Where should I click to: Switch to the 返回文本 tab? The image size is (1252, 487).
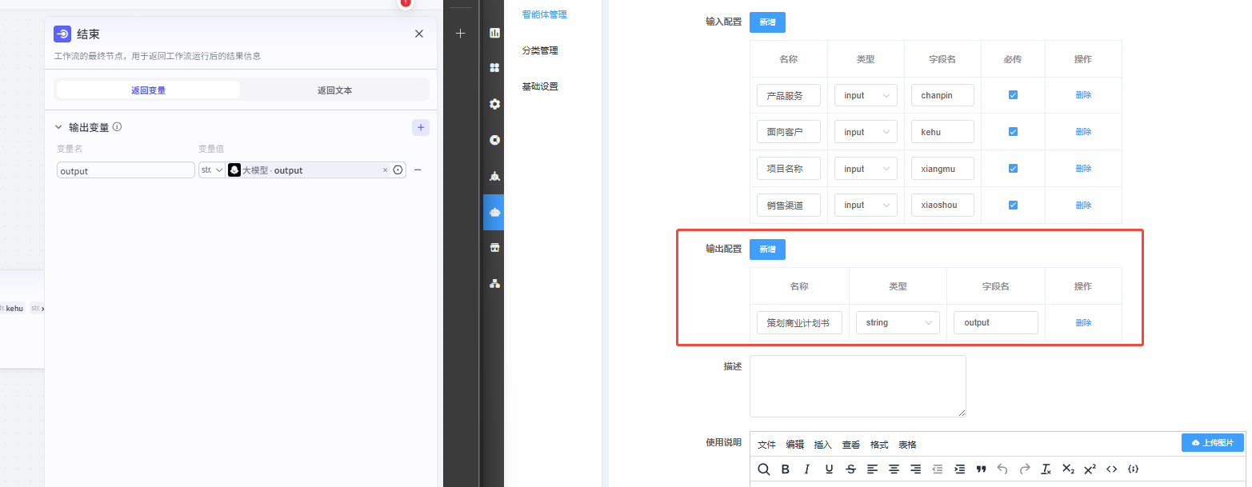[334, 90]
